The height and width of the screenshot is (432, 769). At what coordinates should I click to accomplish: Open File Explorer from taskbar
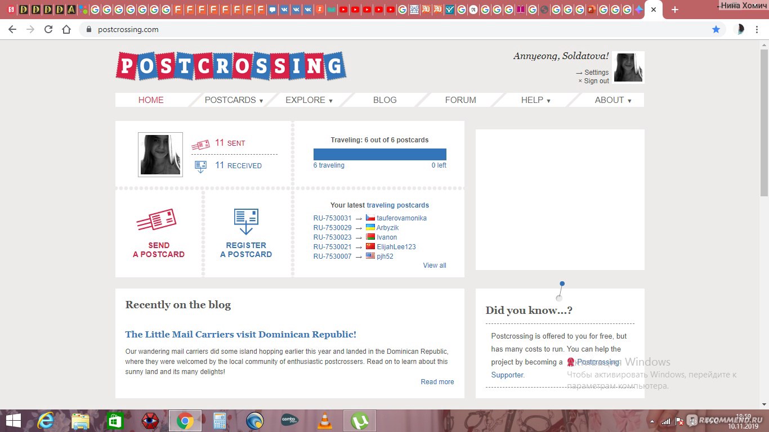click(80, 421)
